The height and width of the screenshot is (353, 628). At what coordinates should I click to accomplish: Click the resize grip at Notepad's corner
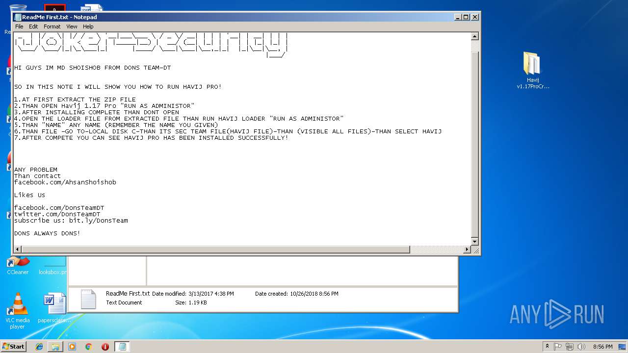[475, 250]
